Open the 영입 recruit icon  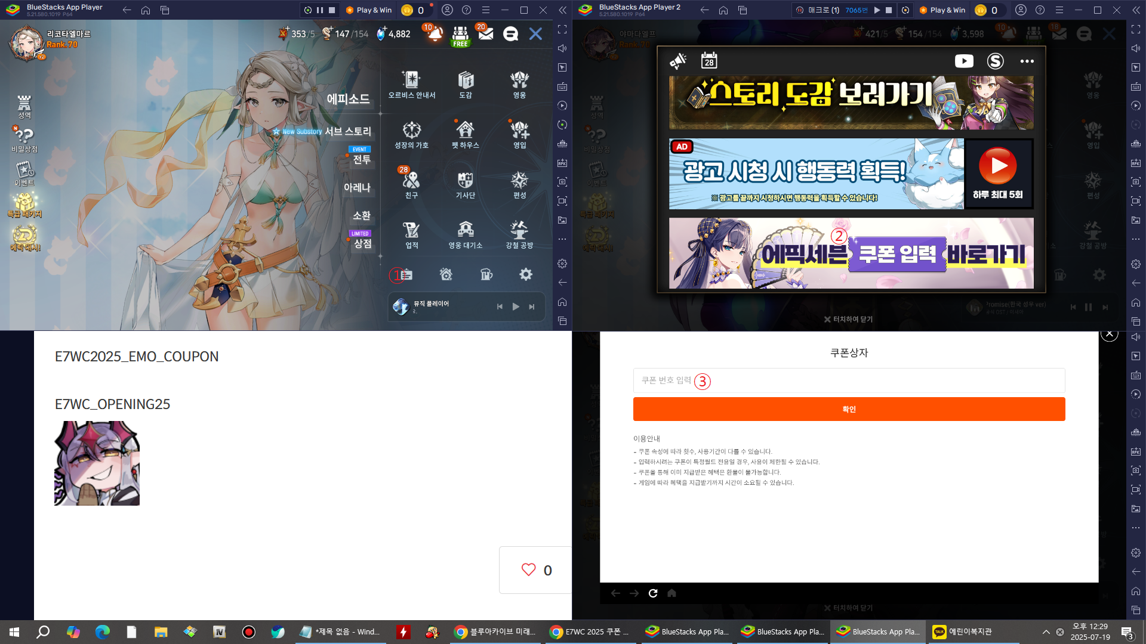point(519,134)
